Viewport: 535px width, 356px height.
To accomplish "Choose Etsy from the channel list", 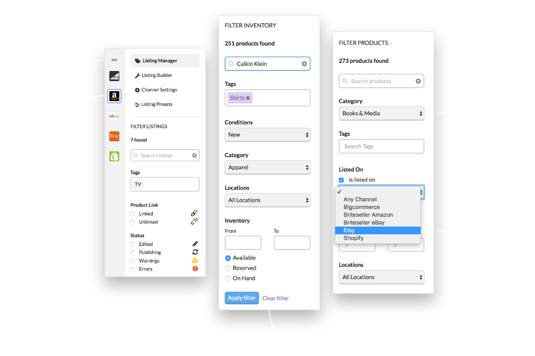I will [378, 230].
